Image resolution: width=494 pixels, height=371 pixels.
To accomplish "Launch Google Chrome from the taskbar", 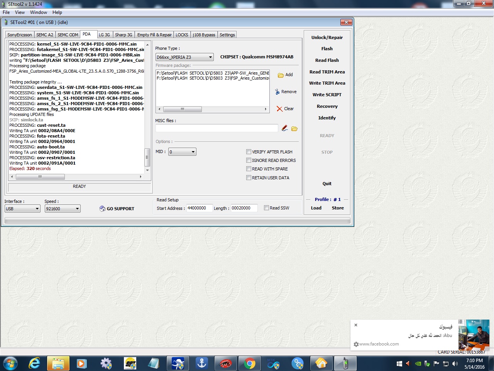I will click(250, 364).
